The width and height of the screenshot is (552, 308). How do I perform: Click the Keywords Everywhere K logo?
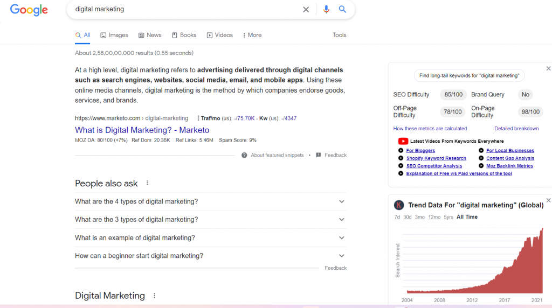399,205
